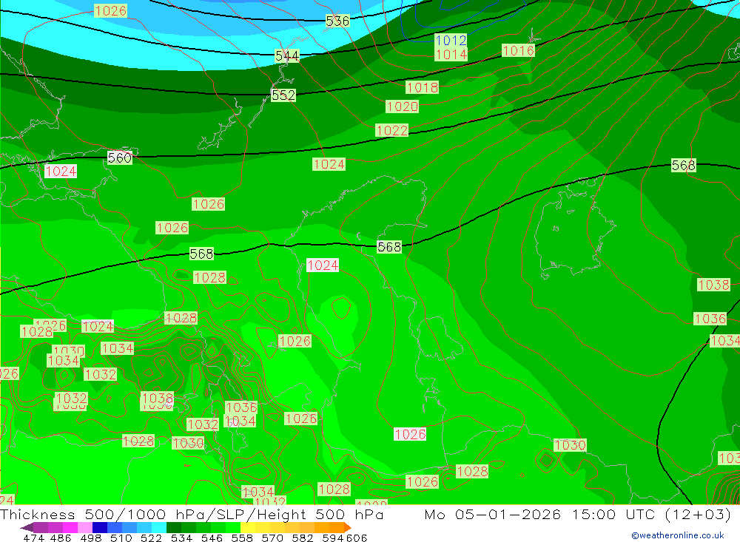Click legend value 546
This screenshot has height=542, width=740.
pyautogui.click(x=212, y=538)
